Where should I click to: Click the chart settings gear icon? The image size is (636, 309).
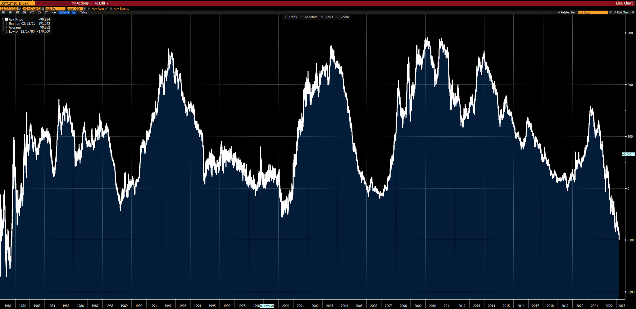(633, 12)
